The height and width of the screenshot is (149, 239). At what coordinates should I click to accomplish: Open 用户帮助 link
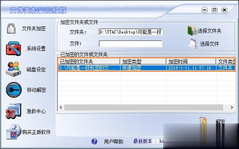tap(113, 142)
